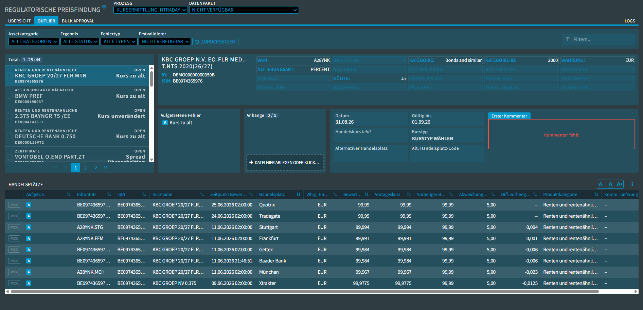The image size is (643, 310).
Task: Open the Prozess dropdown Kursermittlung Intraday
Action: [x=150, y=10]
